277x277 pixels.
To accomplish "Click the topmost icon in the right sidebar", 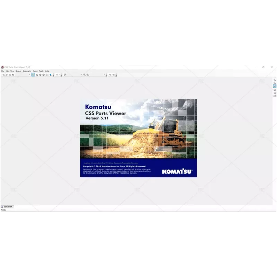I will [x=274, y=79].
